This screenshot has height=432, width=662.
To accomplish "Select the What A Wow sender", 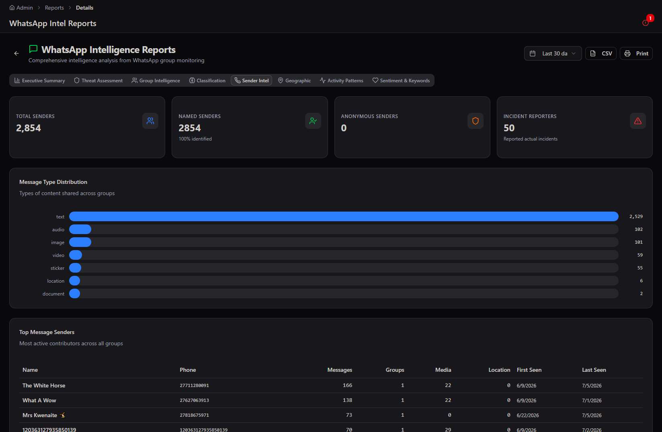I will [39, 400].
